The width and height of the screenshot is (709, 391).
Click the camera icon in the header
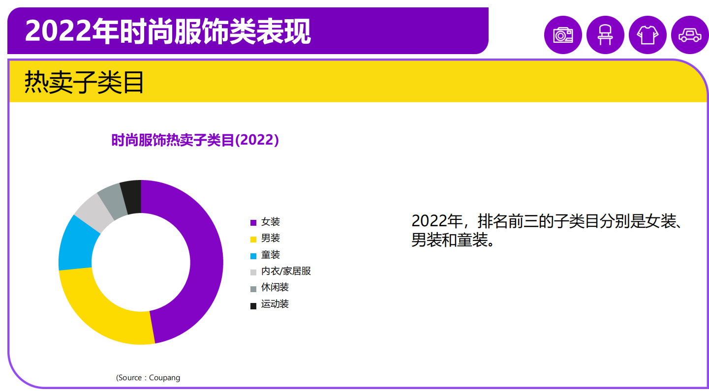click(x=563, y=34)
